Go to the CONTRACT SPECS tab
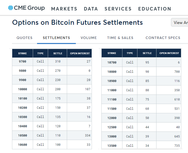The height and width of the screenshot is (153, 188). [x=163, y=38]
